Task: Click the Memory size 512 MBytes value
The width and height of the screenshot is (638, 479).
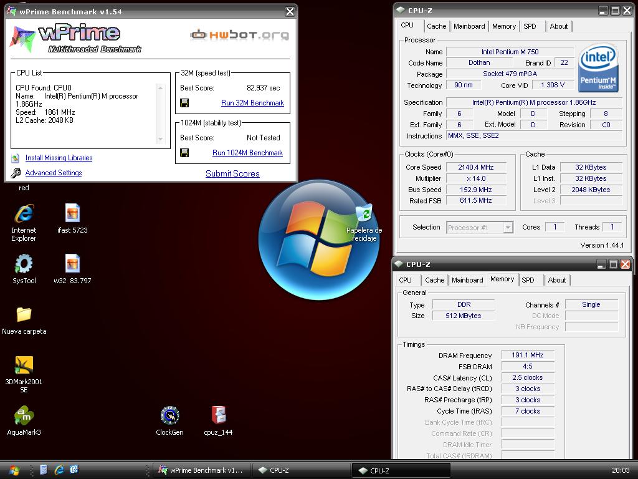Action: coord(464,316)
